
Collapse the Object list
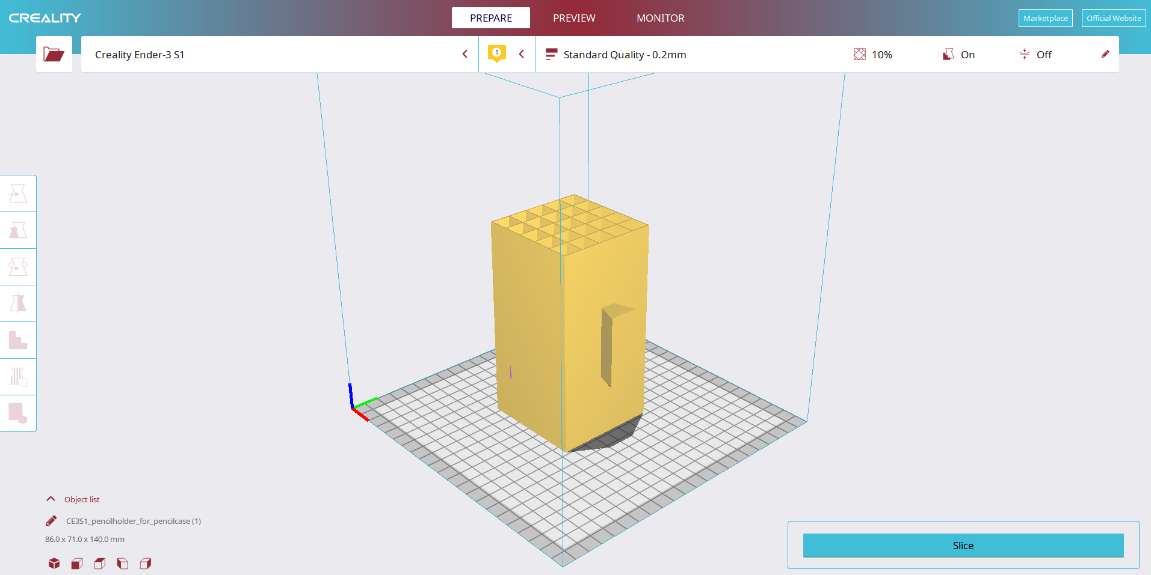coord(51,499)
